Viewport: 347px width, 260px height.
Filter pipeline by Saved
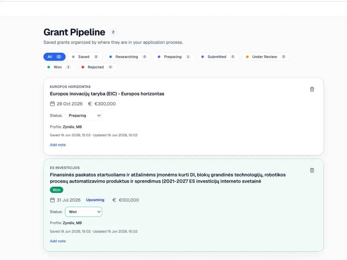(85, 57)
